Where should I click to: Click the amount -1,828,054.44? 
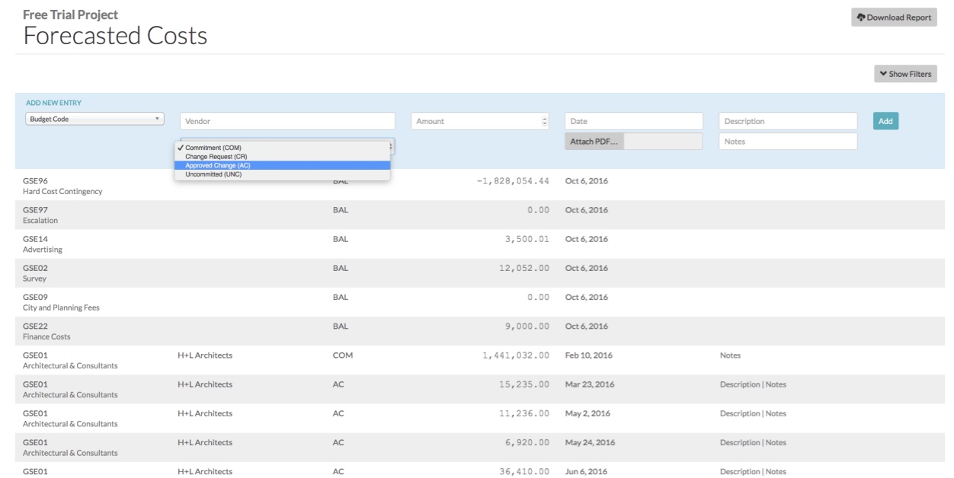point(512,181)
